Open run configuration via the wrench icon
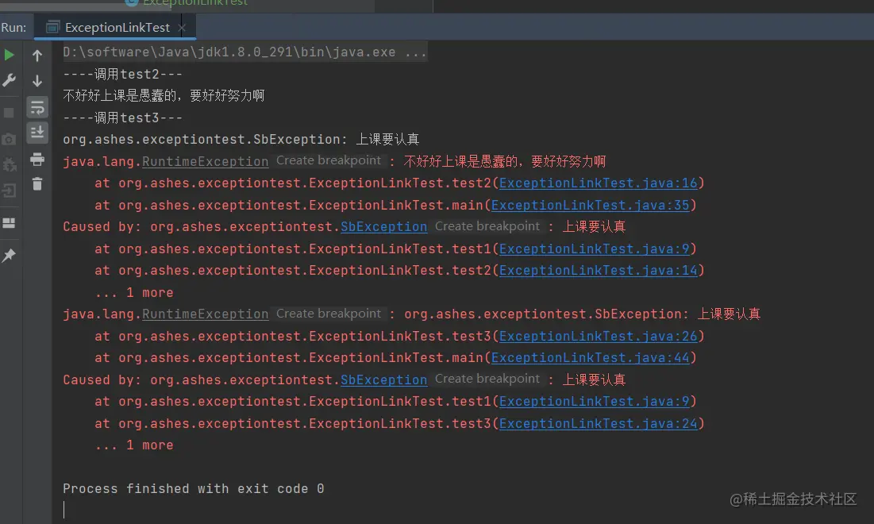 pyautogui.click(x=9, y=80)
